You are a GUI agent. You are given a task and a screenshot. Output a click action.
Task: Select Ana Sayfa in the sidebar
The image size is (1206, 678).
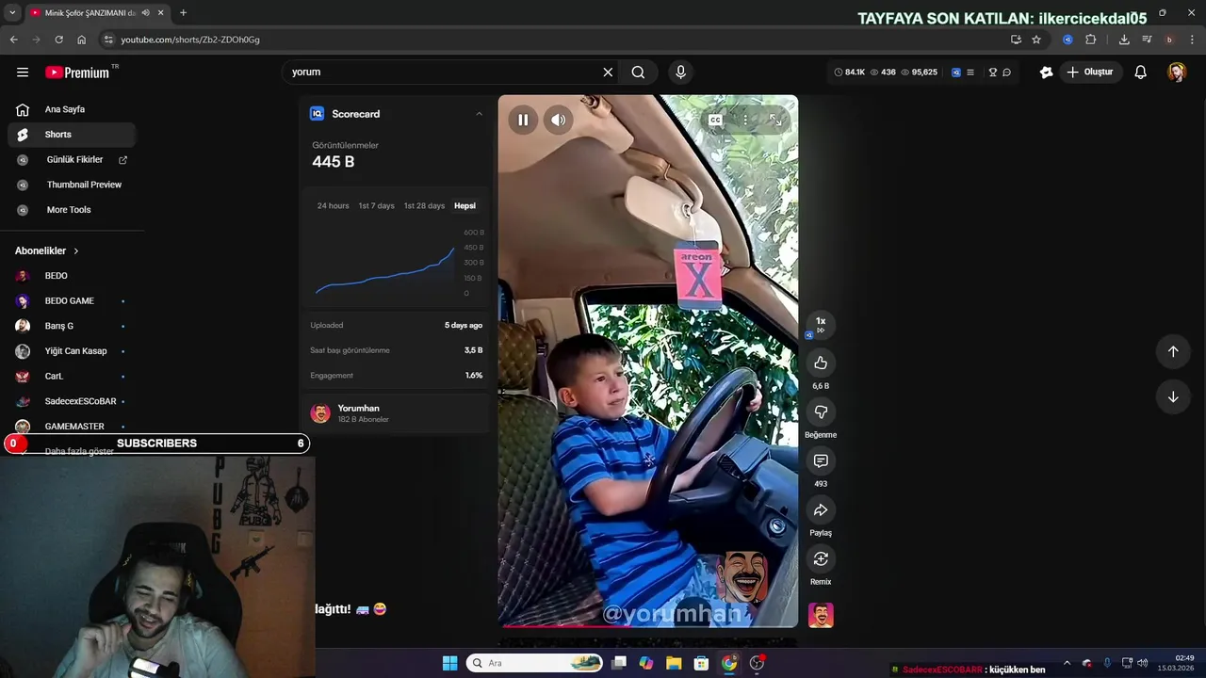[72, 109]
